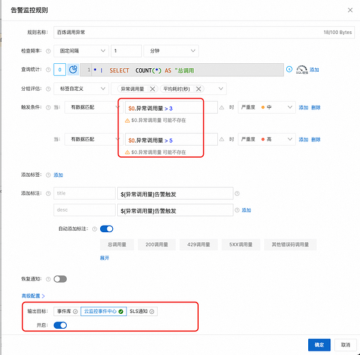The height and width of the screenshot is (355, 360).
Task: Click the 确定 confirm button
Action: tap(319, 345)
